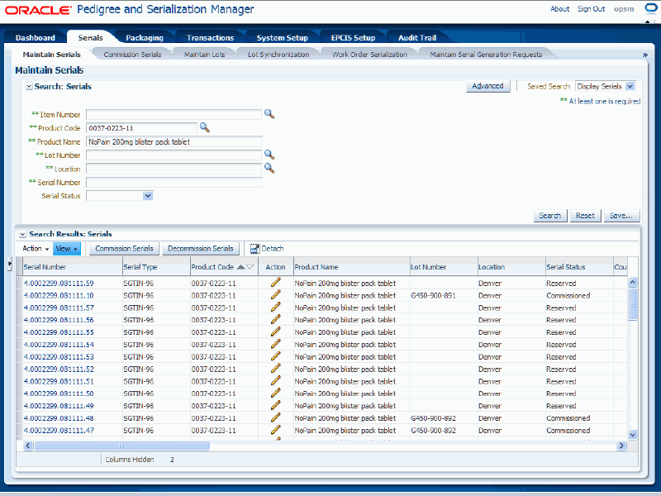661x496 pixels.
Task: Switch to the Transactions tab
Action: 210,37
